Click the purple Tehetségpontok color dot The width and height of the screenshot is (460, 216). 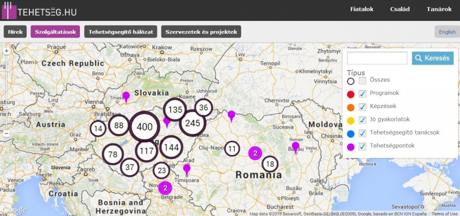click(350, 147)
